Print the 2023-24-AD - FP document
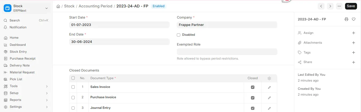Screen dimensions: 361x112 [x=346, y=19]
